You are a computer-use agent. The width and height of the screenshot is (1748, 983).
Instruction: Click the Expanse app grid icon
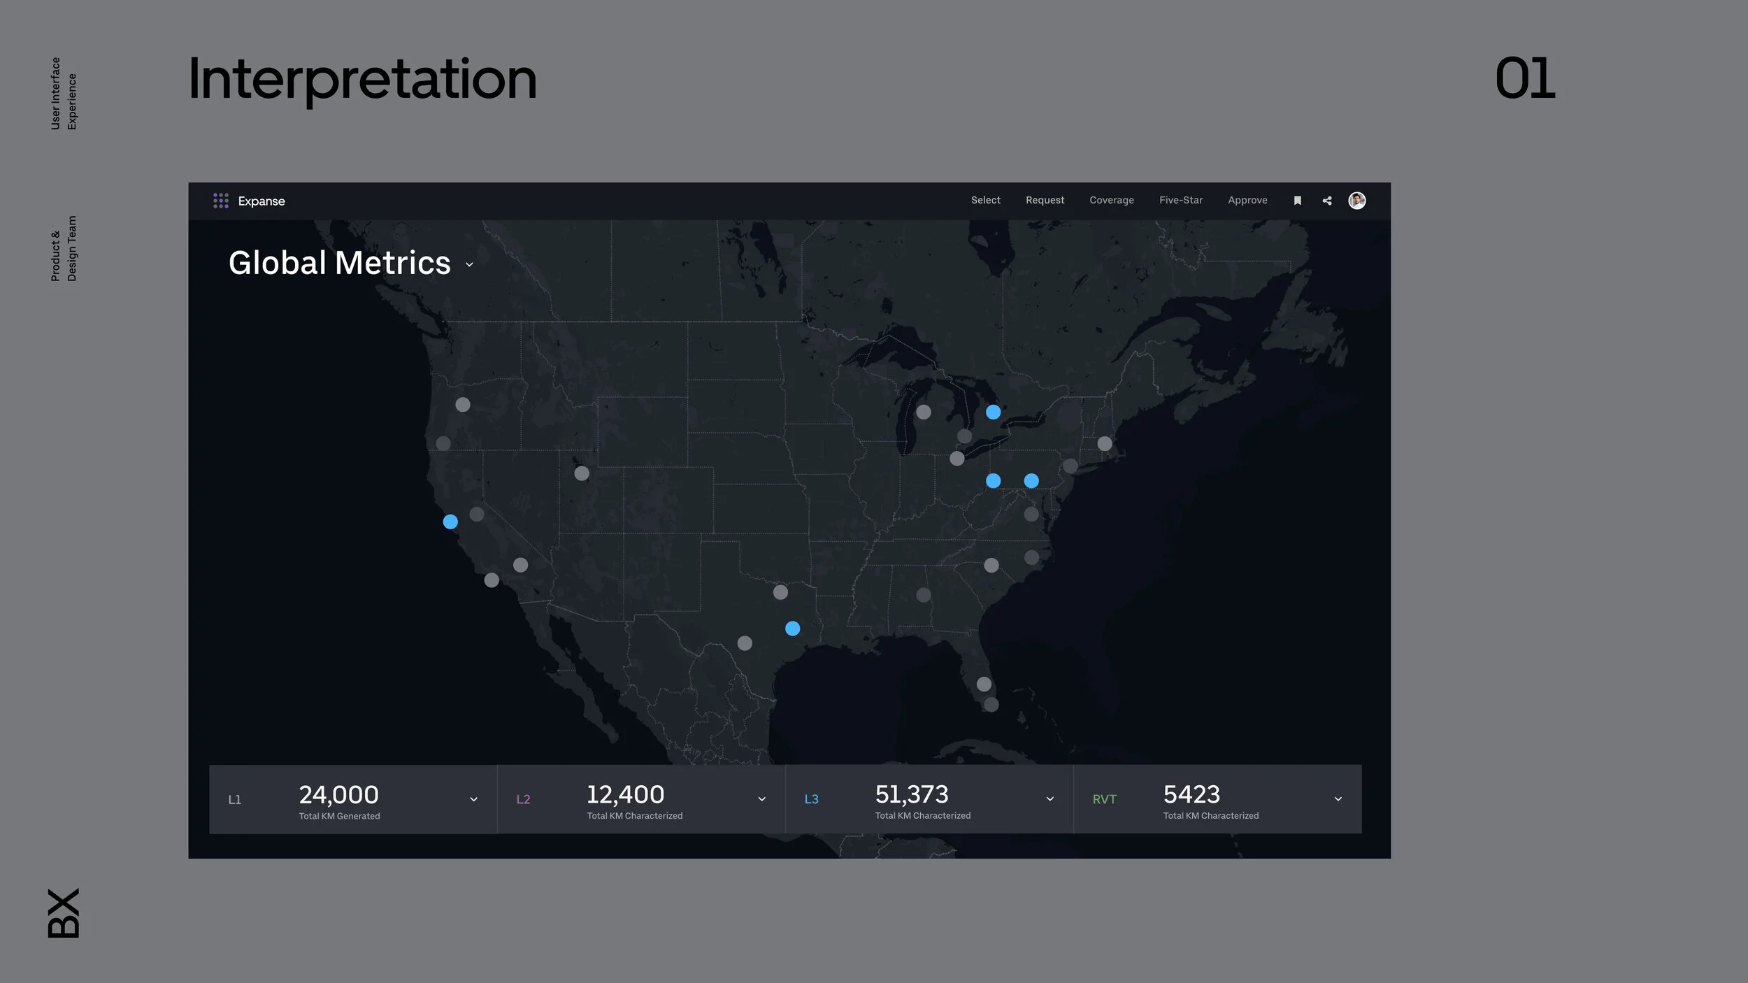(x=221, y=201)
